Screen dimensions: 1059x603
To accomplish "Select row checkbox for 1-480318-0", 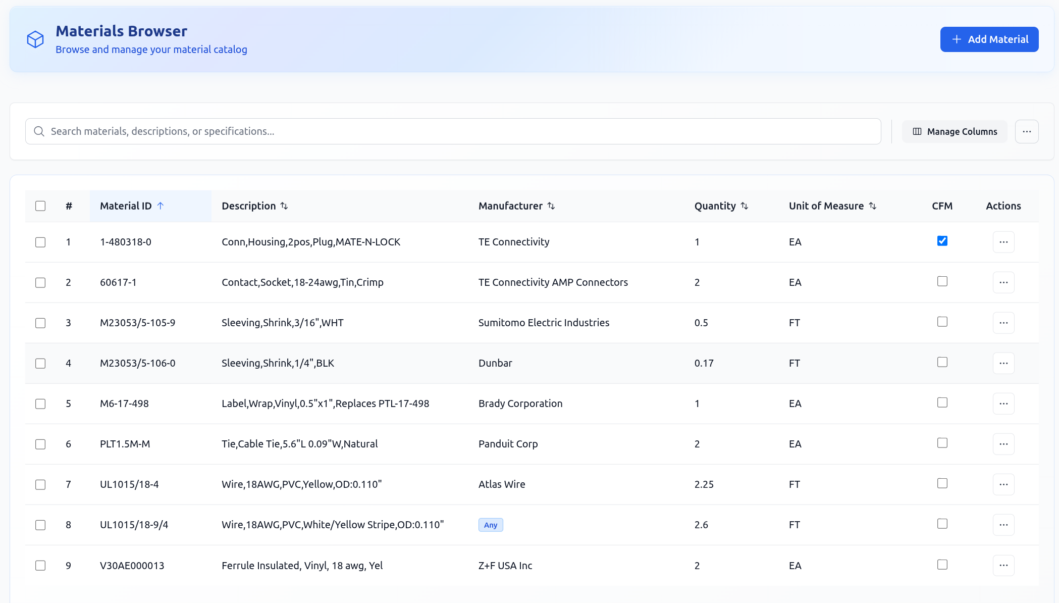I will pos(40,242).
